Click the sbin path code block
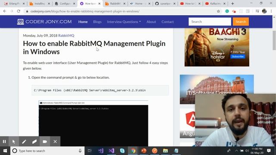 (100, 90)
